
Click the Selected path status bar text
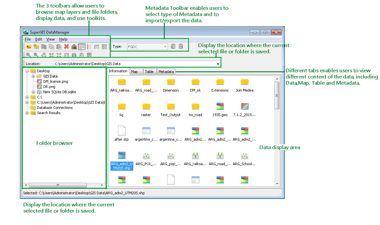pyautogui.click(x=84, y=193)
